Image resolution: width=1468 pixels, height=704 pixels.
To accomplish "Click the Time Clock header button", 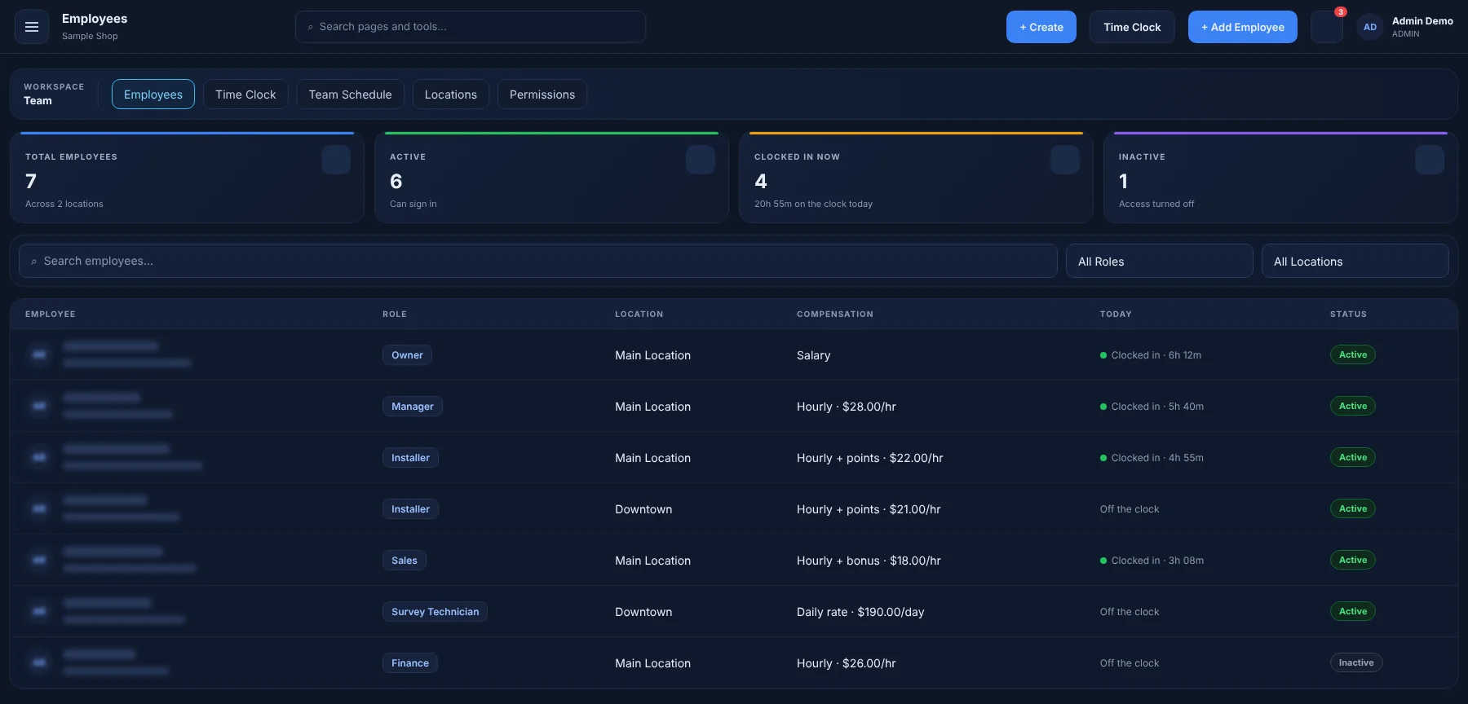I will (1132, 27).
